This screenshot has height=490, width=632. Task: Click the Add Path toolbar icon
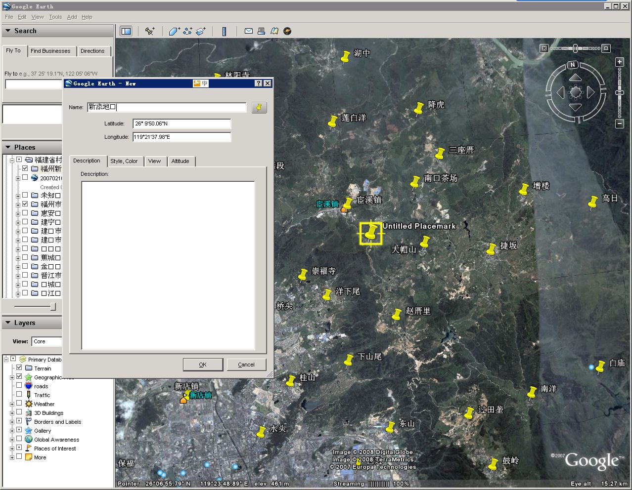tap(187, 31)
